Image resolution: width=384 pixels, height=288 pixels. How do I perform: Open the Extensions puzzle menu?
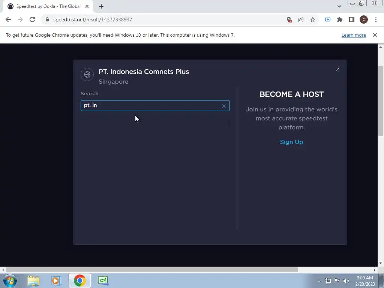(x=340, y=19)
